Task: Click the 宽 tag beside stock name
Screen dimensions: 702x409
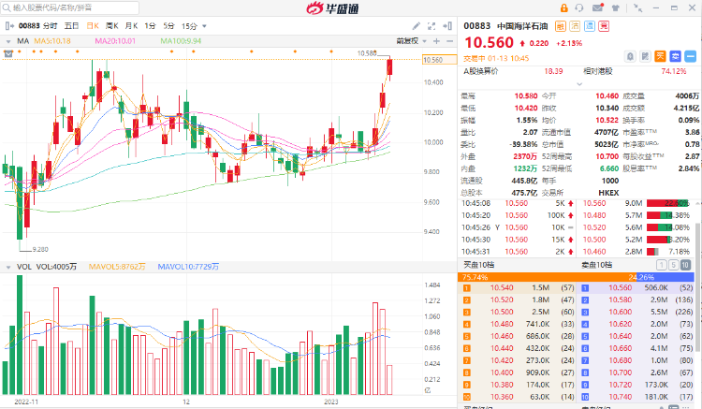Action: [604, 26]
